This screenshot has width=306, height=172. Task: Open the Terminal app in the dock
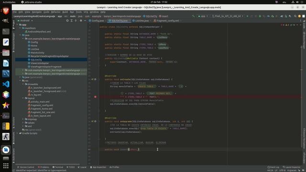point(6,32)
